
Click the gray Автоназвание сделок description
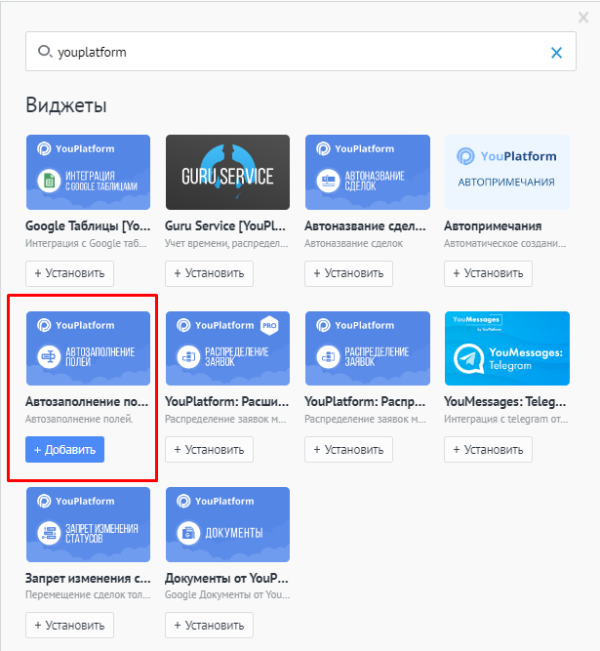[x=353, y=243]
